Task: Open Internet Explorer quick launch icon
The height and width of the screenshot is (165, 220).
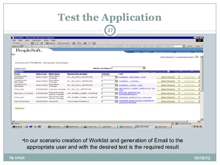Action: (31, 126)
